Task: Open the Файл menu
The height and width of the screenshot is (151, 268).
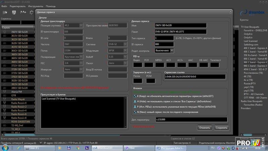Action: [4, 6]
